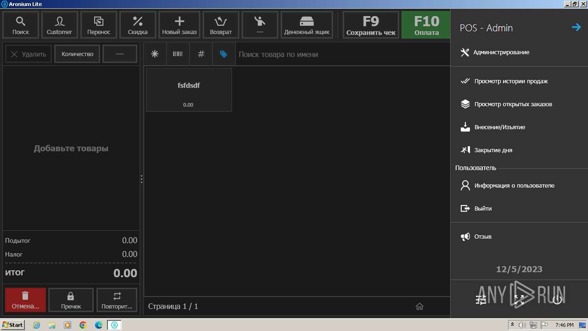The width and height of the screenshot is (588, 331).
Task: Open Администрирование management
Action: click(519, 52)
